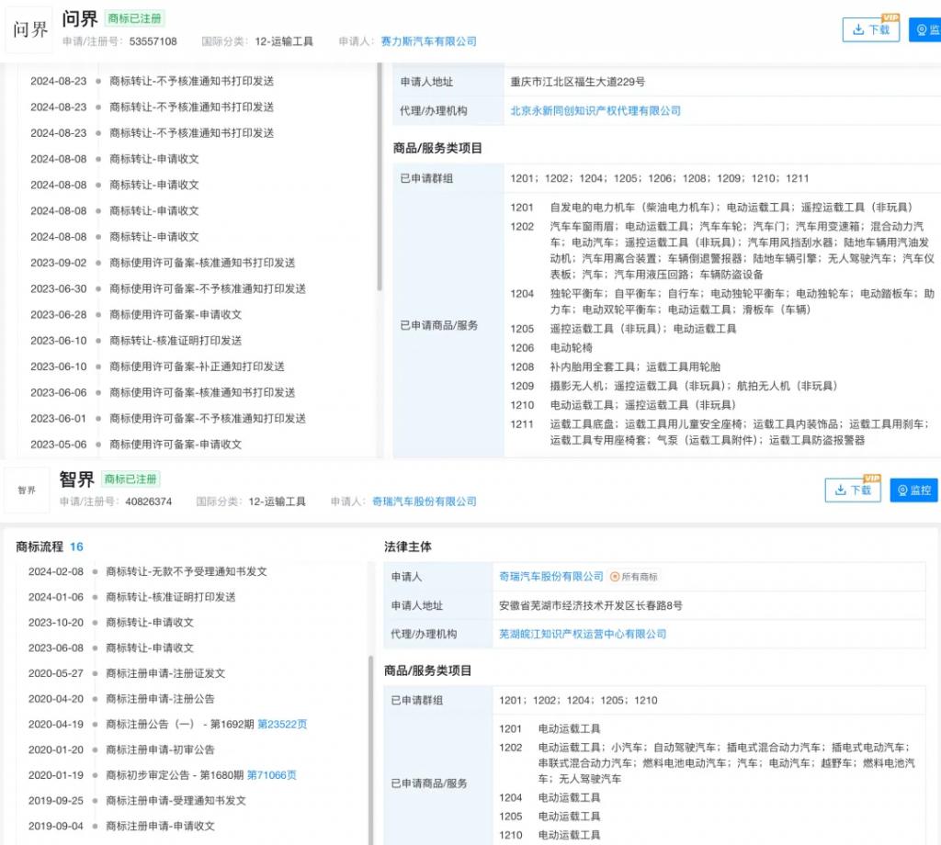Click the 商标已注册 status tag for 问界
Viewport: 941px width, 845px height.
(x=134, y=18)
